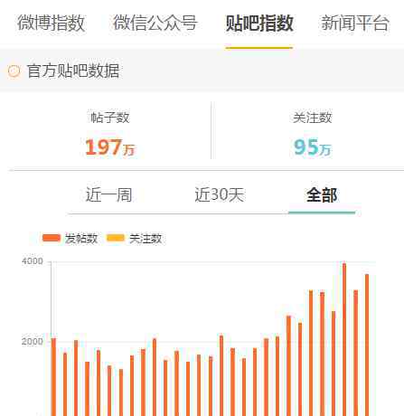Click the last bar on the right

[x=367, y=345]
